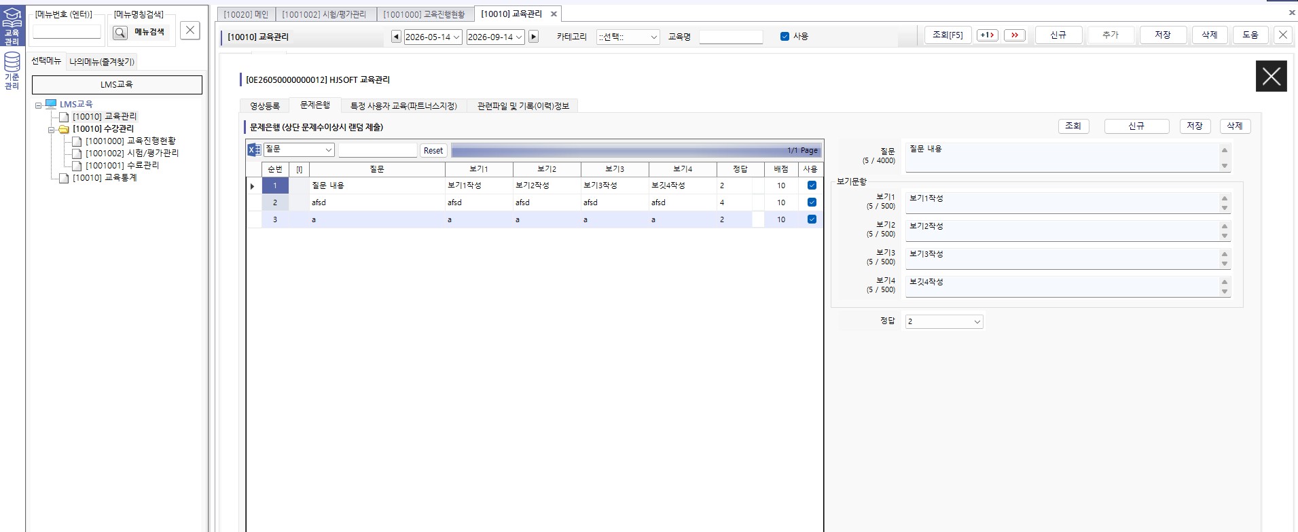This screenshot has height=532, width=1298.
Task: Click the LMS교육 header button
Action: 117,85
